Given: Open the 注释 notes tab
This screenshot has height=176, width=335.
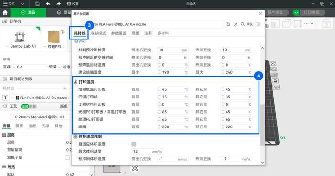Looking at the screenshot, I should tap(148, 33).
